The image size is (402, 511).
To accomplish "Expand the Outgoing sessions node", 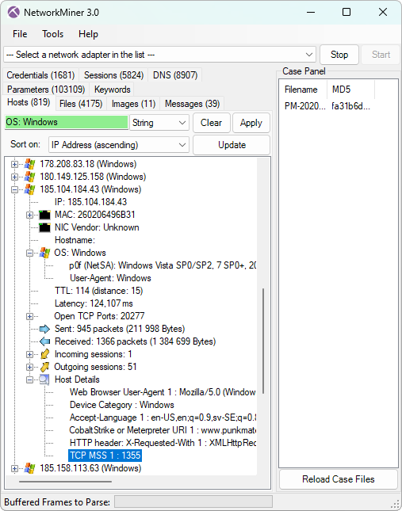I will coord(29,367).
